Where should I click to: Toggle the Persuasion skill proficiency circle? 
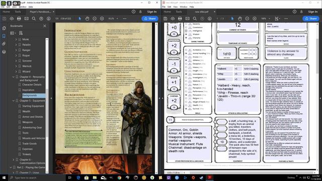[x=186, y=95]
